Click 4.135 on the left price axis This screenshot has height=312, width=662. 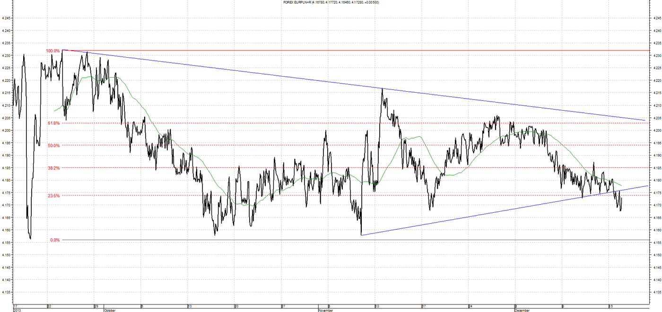(x=7, y=292)
